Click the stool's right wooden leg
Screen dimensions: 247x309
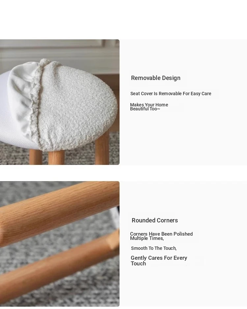pos(102,150)
